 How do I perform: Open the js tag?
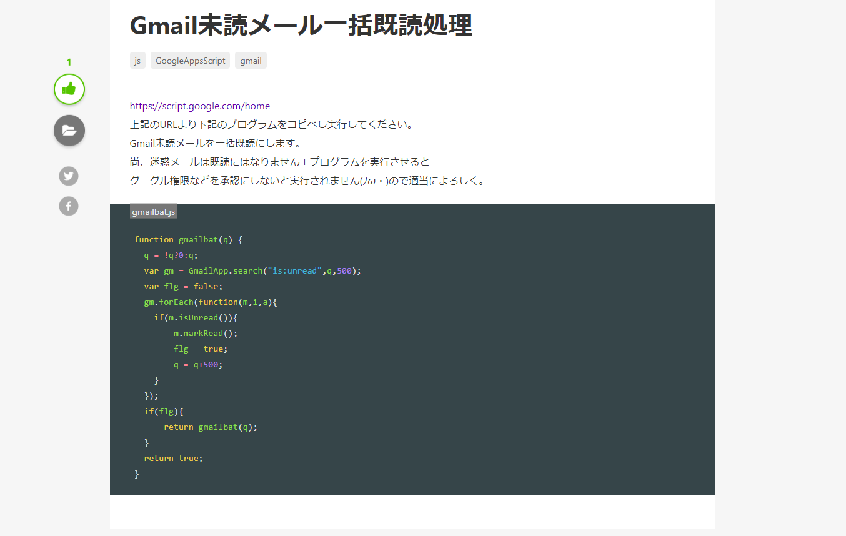tap(137, 61)
